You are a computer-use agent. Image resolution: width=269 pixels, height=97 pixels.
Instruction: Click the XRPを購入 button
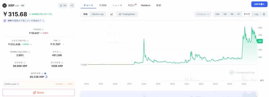click(259, 4)
